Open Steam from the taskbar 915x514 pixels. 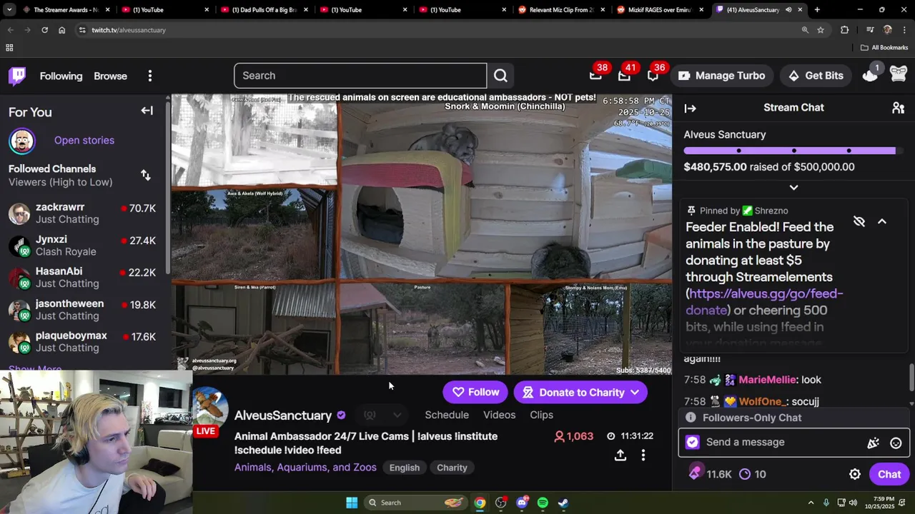click(563, 503)
